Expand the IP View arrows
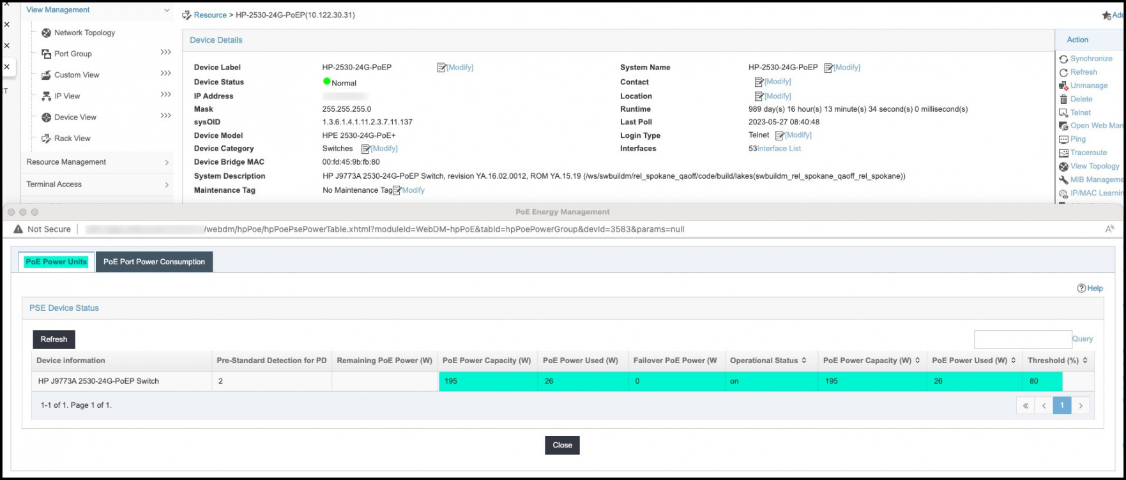Screen dimensions: 1126x480 click(x=166, y=94)
